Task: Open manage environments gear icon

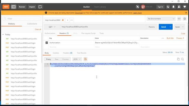Action: [185, 19]
